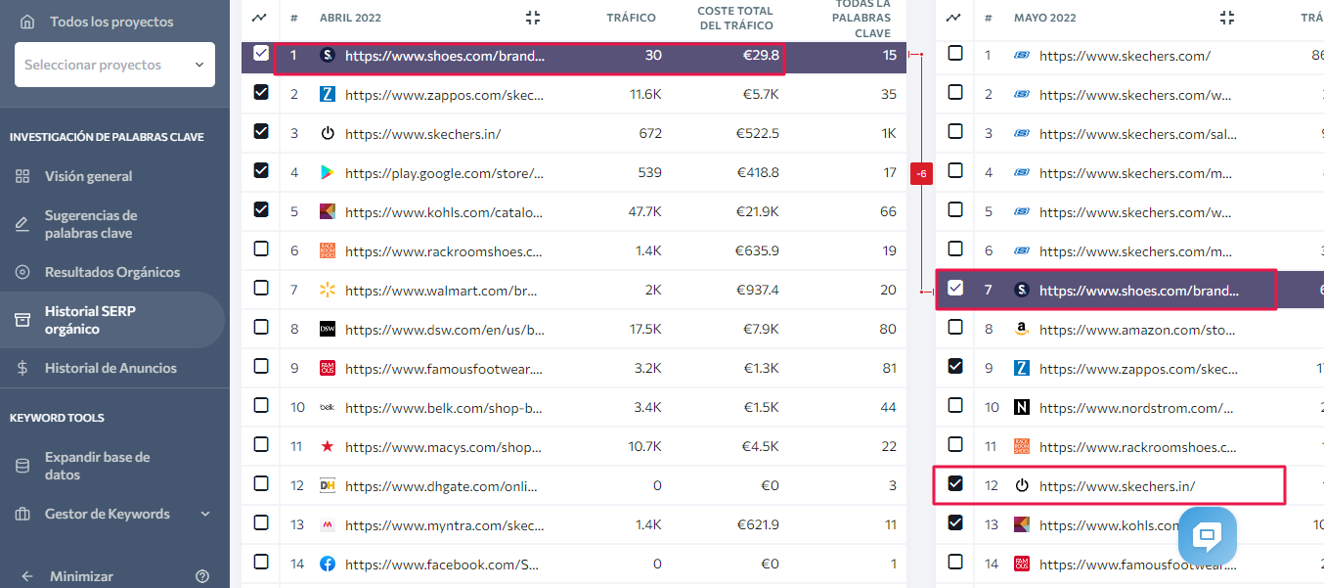The width and height of the screenshot is (1324, 588).
Task: Uncheck skechers.in checkbox in Abril table
Action: point(261,131)
